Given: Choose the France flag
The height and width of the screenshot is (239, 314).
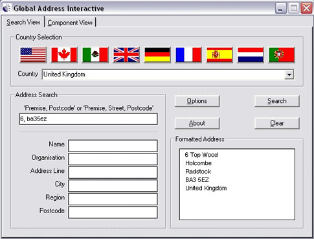Looking at the screenshot, I should click(188, 55).
